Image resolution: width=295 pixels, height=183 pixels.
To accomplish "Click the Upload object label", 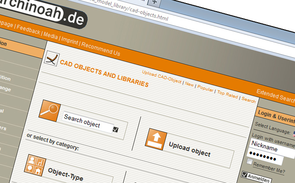I will point(190,149).
